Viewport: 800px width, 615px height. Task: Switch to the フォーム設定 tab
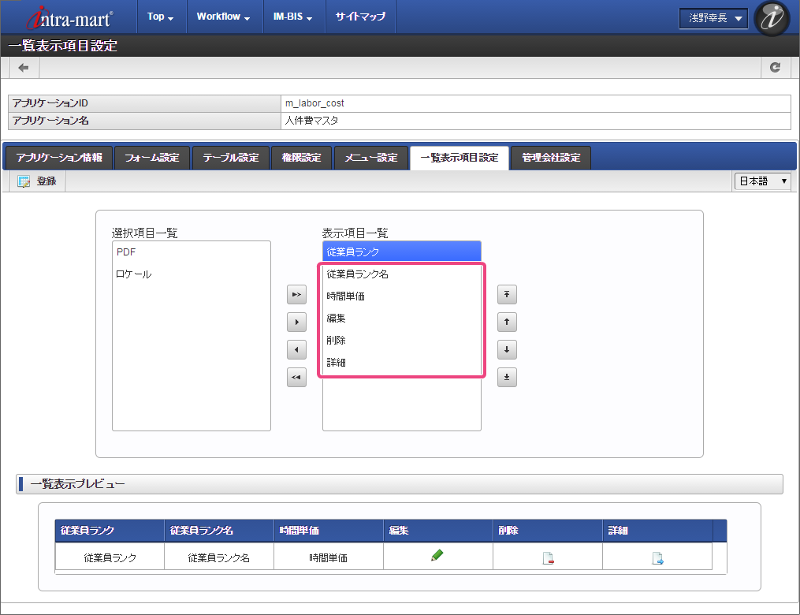[152, 158]
